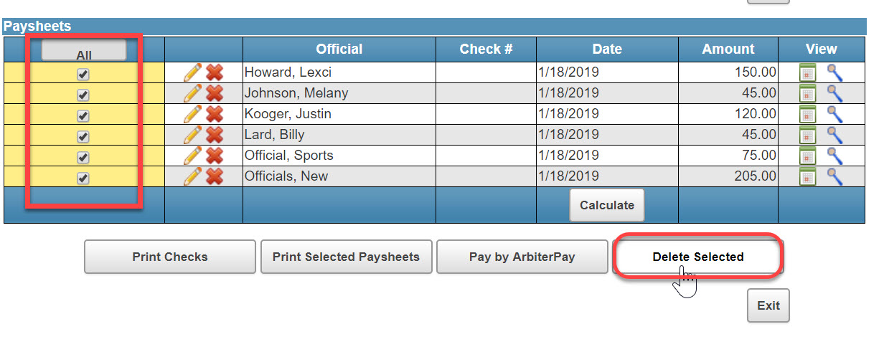Click magnifier icon for Lard, Billy row

(x=834, y=135)
